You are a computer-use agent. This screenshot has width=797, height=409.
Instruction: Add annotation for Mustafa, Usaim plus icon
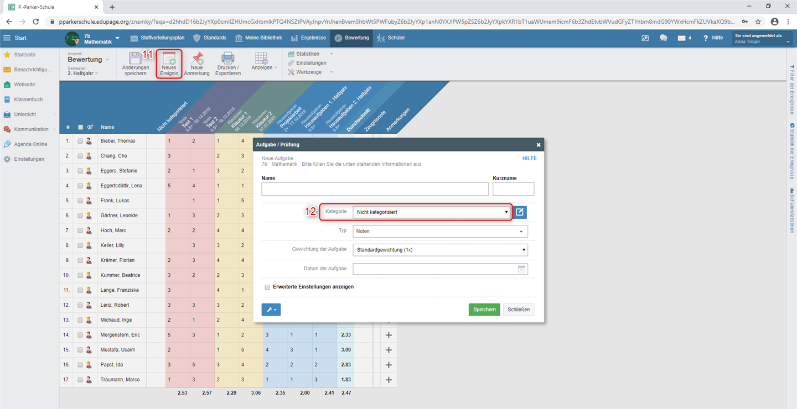[x=389, y=350]
